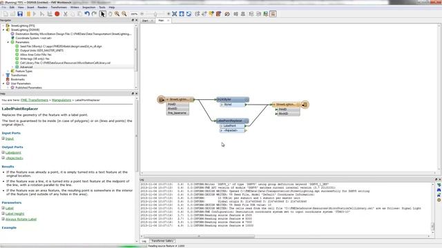Select the Log tab at bottom
Viewport: 442px width, 248px height.
point(144,241)
